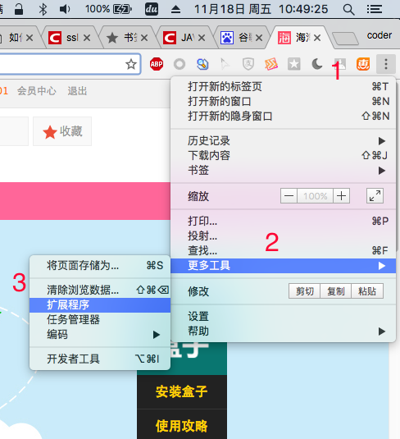The image size is (400, 439).
Task: Click the du menu bar icon
Action: click(x=152, y=10)
